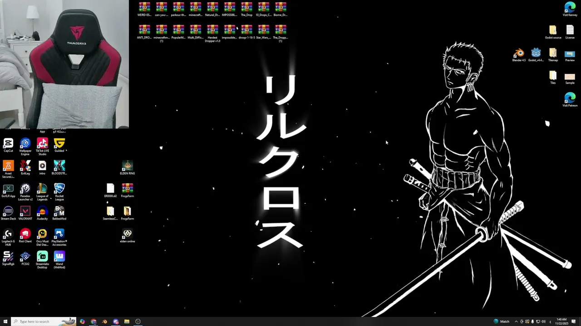The image size is (581, 326).
Task: Select the Guilded desktop icon
Action: pos(59,146)
